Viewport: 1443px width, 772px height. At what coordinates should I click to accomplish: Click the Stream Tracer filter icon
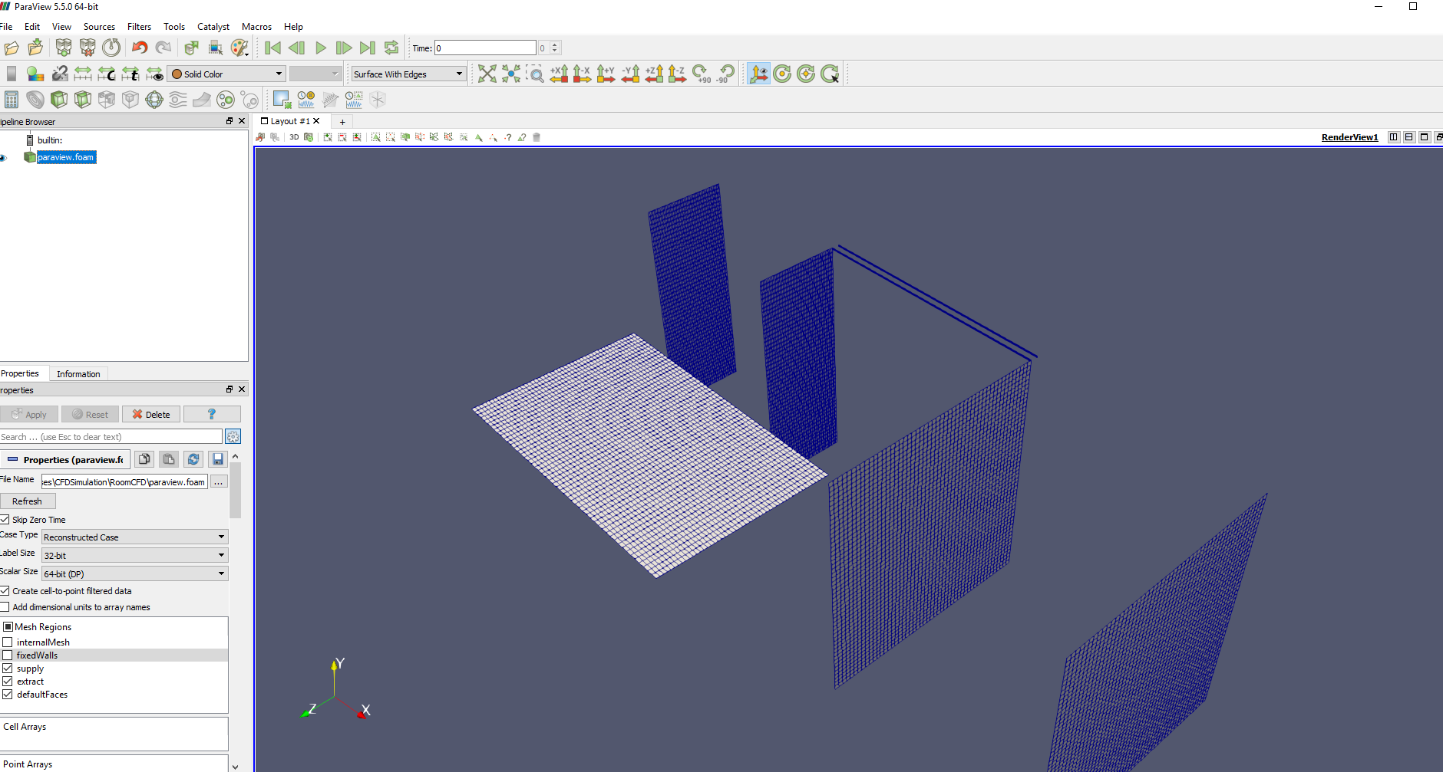coord(178,100)
